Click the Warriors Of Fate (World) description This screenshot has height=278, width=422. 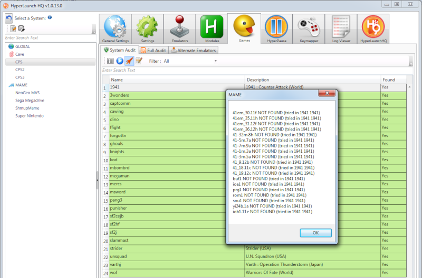270,273
